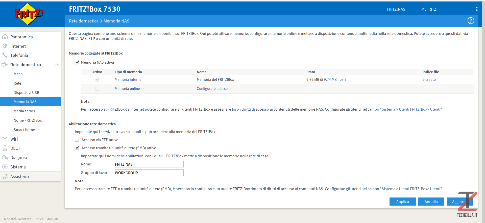Open the Indice footer link
485x223 pixels.
click(x=39, y=219)
